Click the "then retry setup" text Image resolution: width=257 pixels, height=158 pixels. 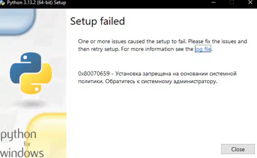pyautogui.click(x=99, y=49)
